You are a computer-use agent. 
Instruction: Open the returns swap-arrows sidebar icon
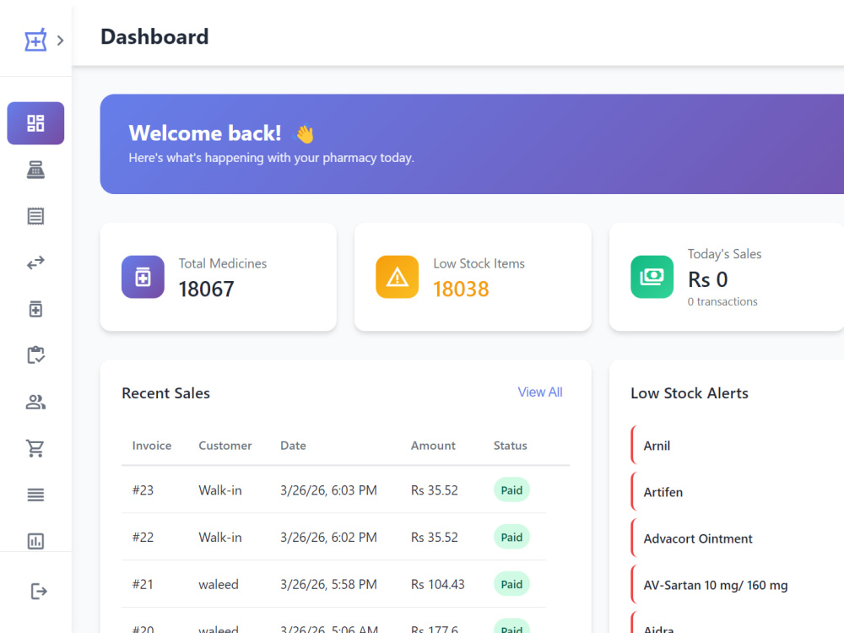[x=35, y=262]
